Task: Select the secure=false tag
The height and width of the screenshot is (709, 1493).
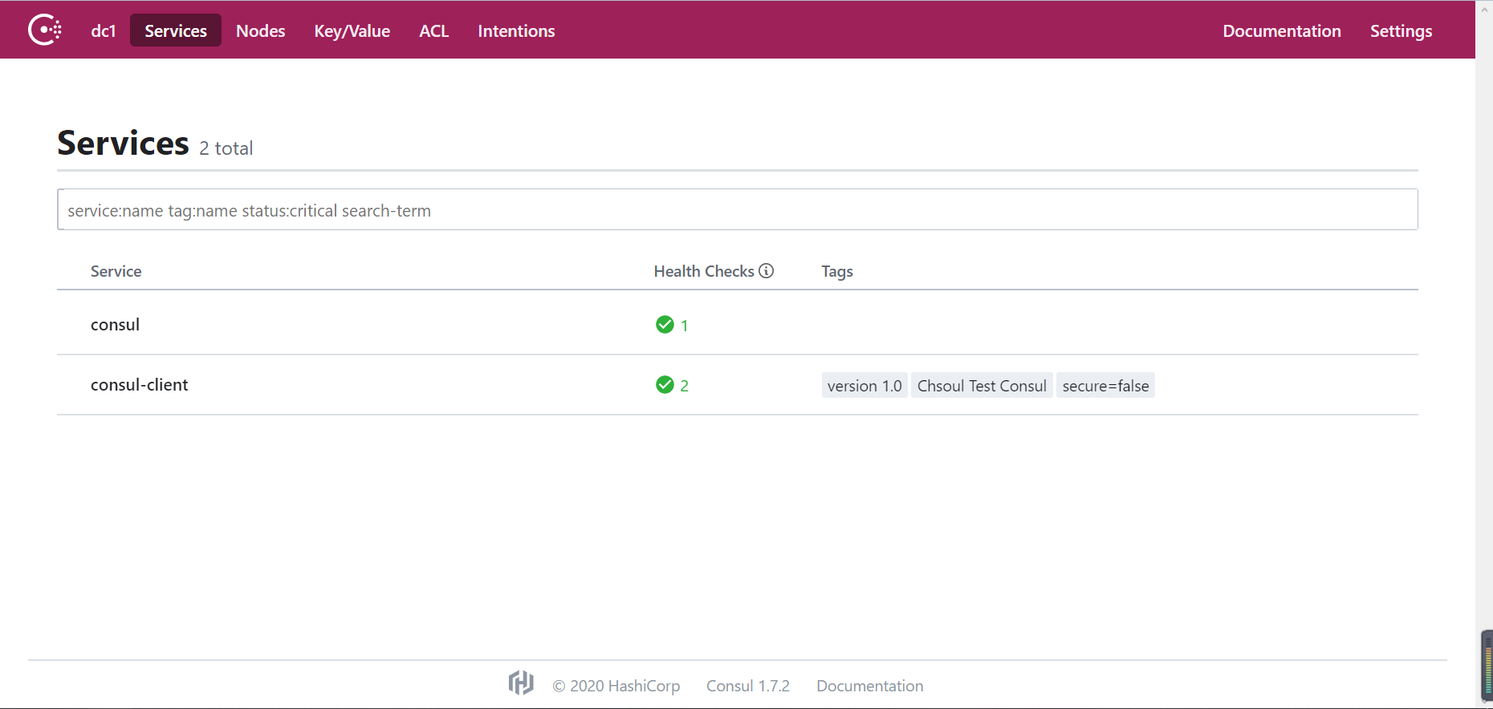Action: coord(1105,386)
